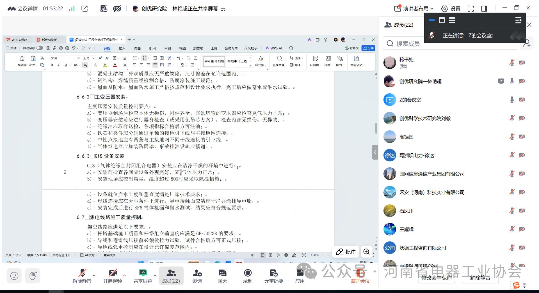
Task: Open the 元宝纪要 meeting notes tool
Action: pyautogui.click(x=273, y=276)
